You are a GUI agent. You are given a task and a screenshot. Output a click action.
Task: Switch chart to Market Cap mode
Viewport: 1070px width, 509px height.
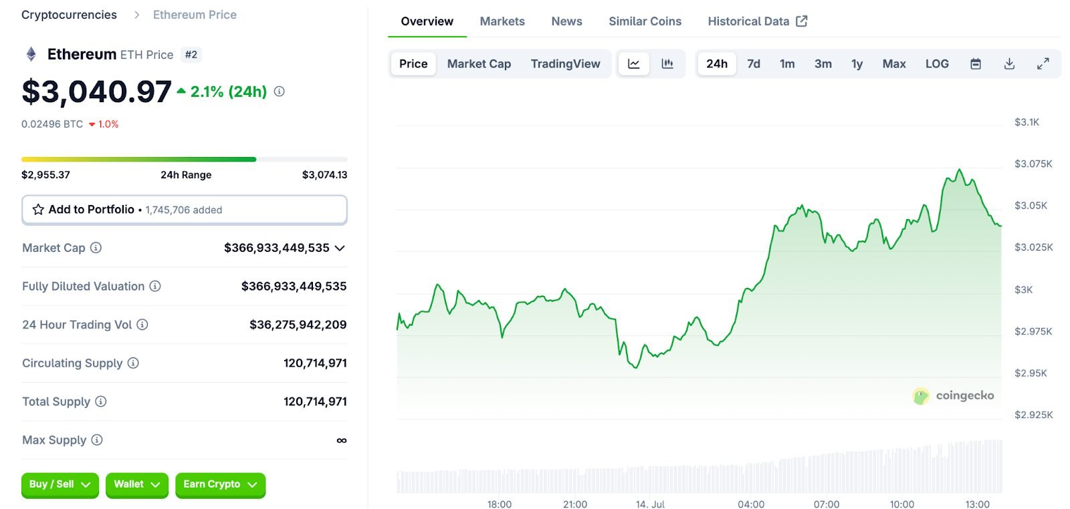(479, 64)
